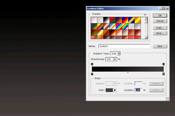Open the Presets panel flyout menu

tap(145, 15)
